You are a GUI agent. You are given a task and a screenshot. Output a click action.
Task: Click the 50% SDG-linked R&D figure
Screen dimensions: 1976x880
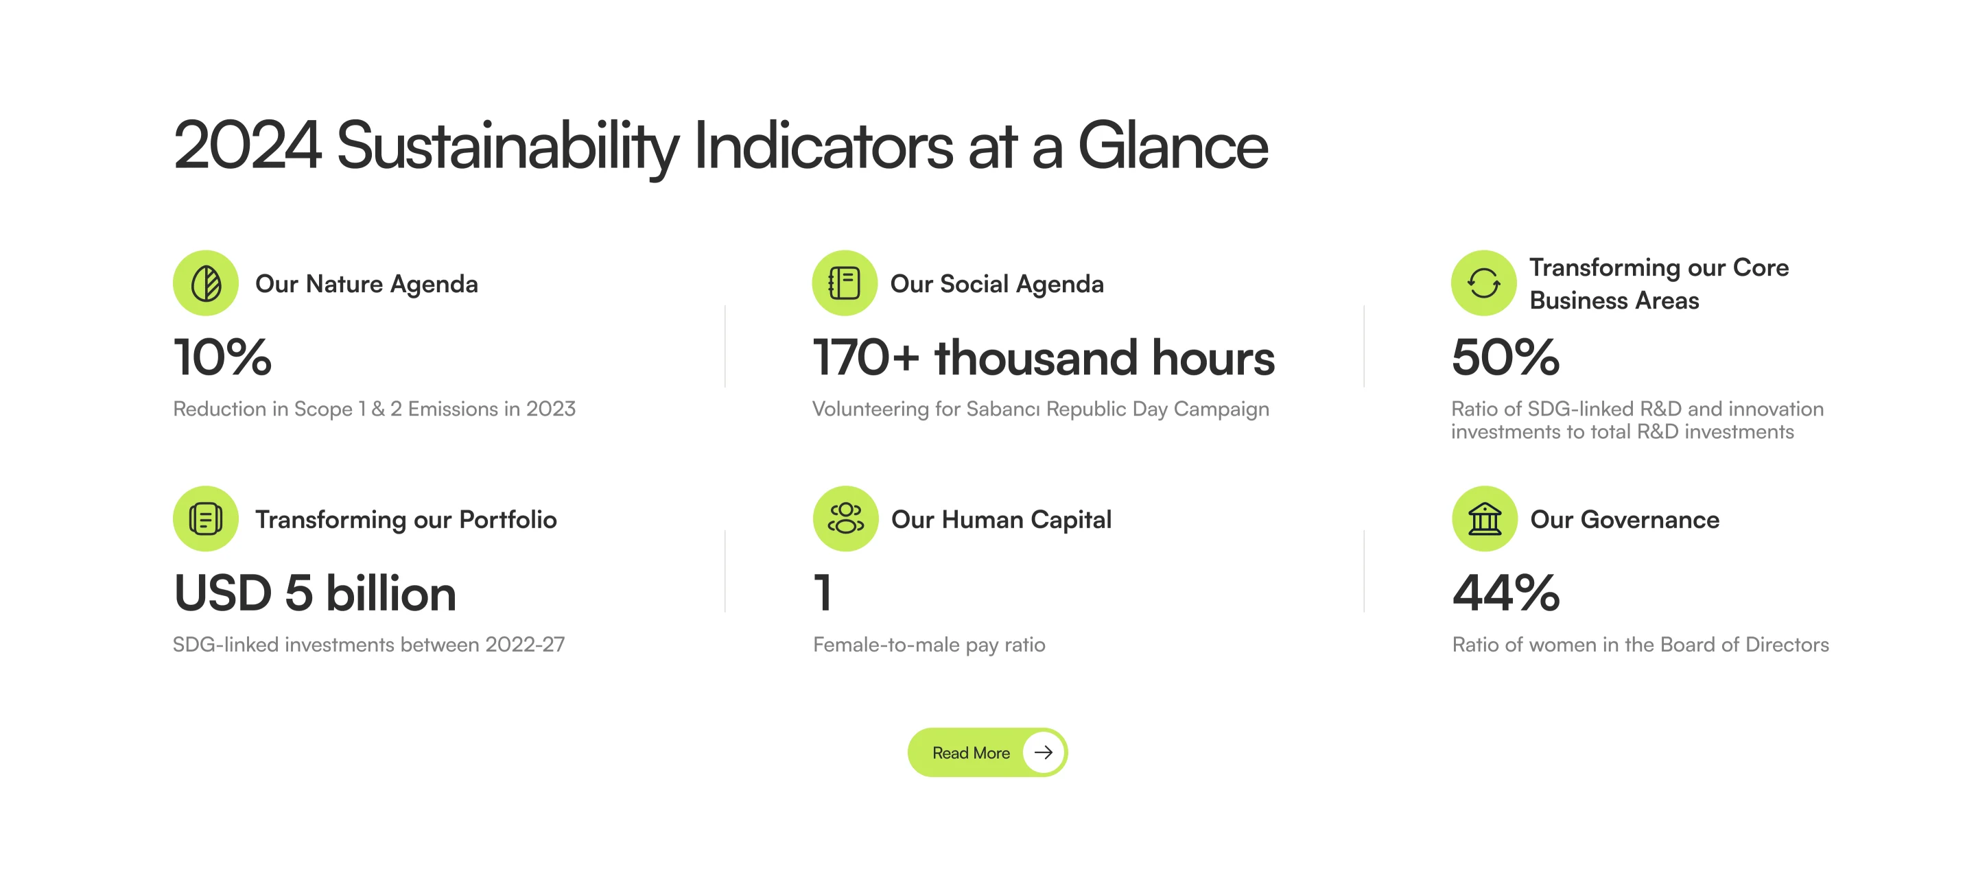coord(1505,357)
